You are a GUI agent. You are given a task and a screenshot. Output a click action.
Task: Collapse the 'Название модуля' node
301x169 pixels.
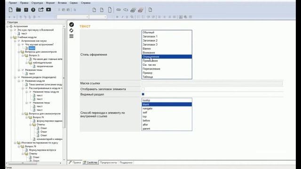coord(19,81)
